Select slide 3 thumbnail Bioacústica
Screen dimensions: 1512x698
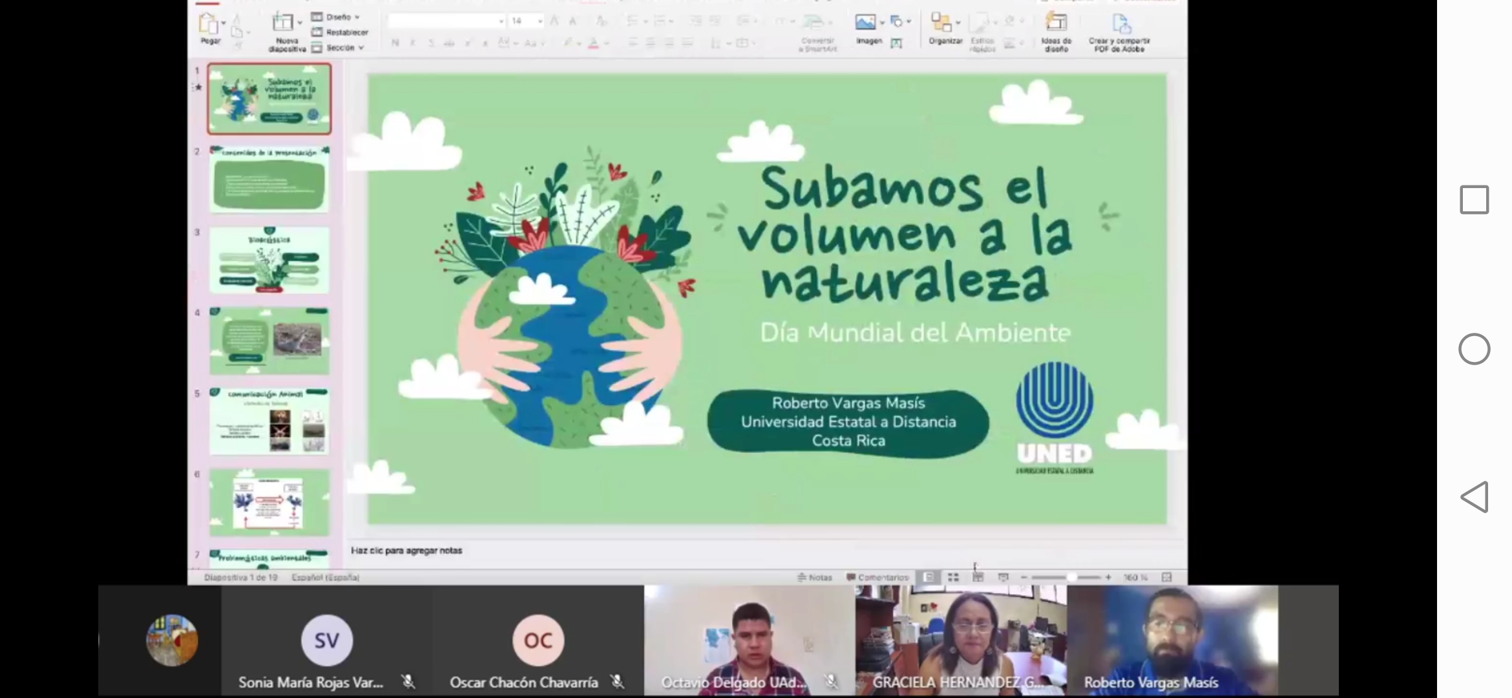pyautogui.click(x=269, y=260)
